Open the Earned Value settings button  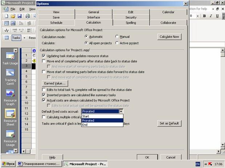click(x=55, y=83)
